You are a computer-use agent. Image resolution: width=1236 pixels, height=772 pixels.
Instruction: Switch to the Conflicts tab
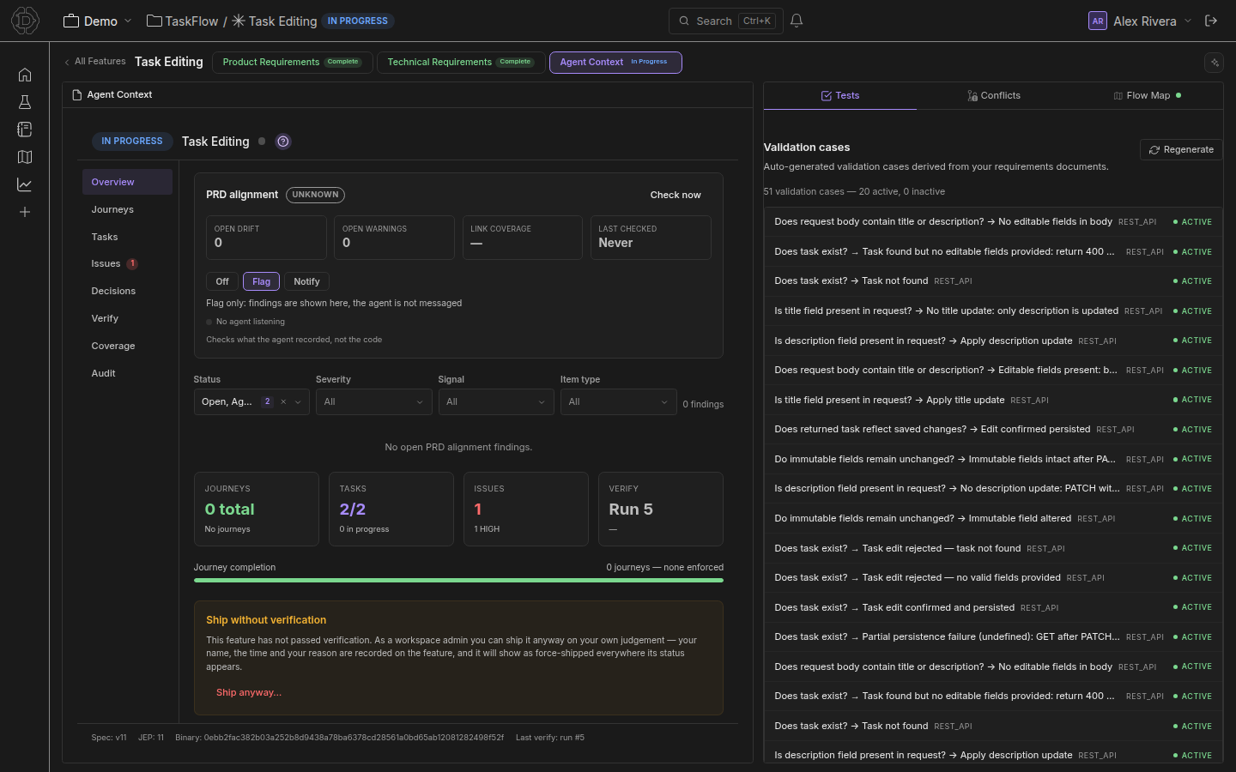tap(994, 95)
